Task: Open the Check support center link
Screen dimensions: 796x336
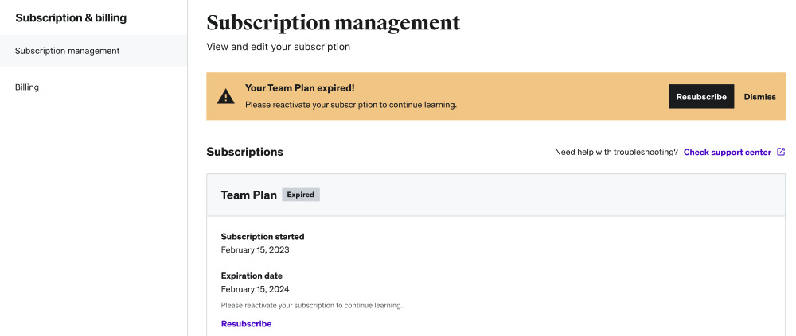Action: coord(727,153)
